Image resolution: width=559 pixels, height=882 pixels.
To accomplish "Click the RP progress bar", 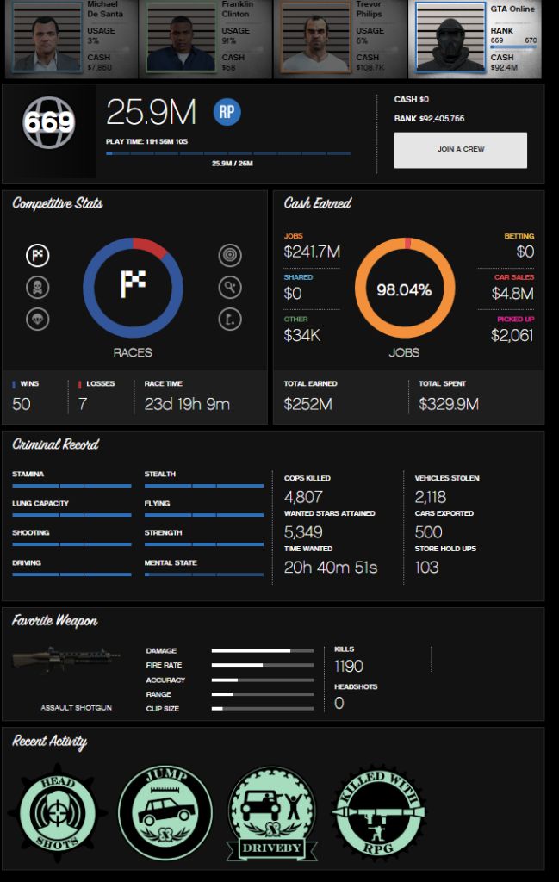I will pyautogui.click(x=228, y=153).
